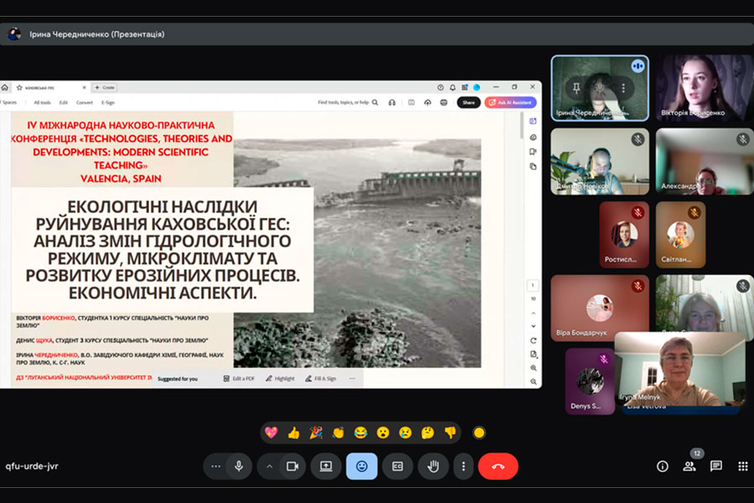Screen dimensions: 754x503
Task: Rotate the page view icon
Action: [x=533, y=340]
